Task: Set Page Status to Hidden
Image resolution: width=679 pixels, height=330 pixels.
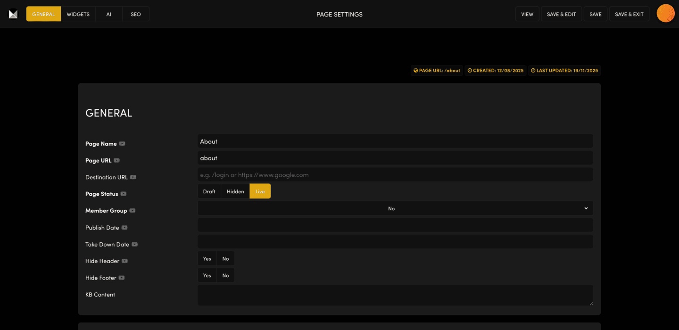Action: pos(235,191)
